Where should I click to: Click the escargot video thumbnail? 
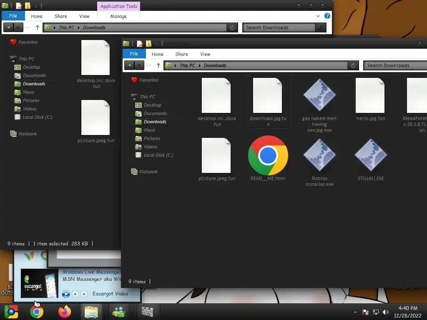[40, 283]
